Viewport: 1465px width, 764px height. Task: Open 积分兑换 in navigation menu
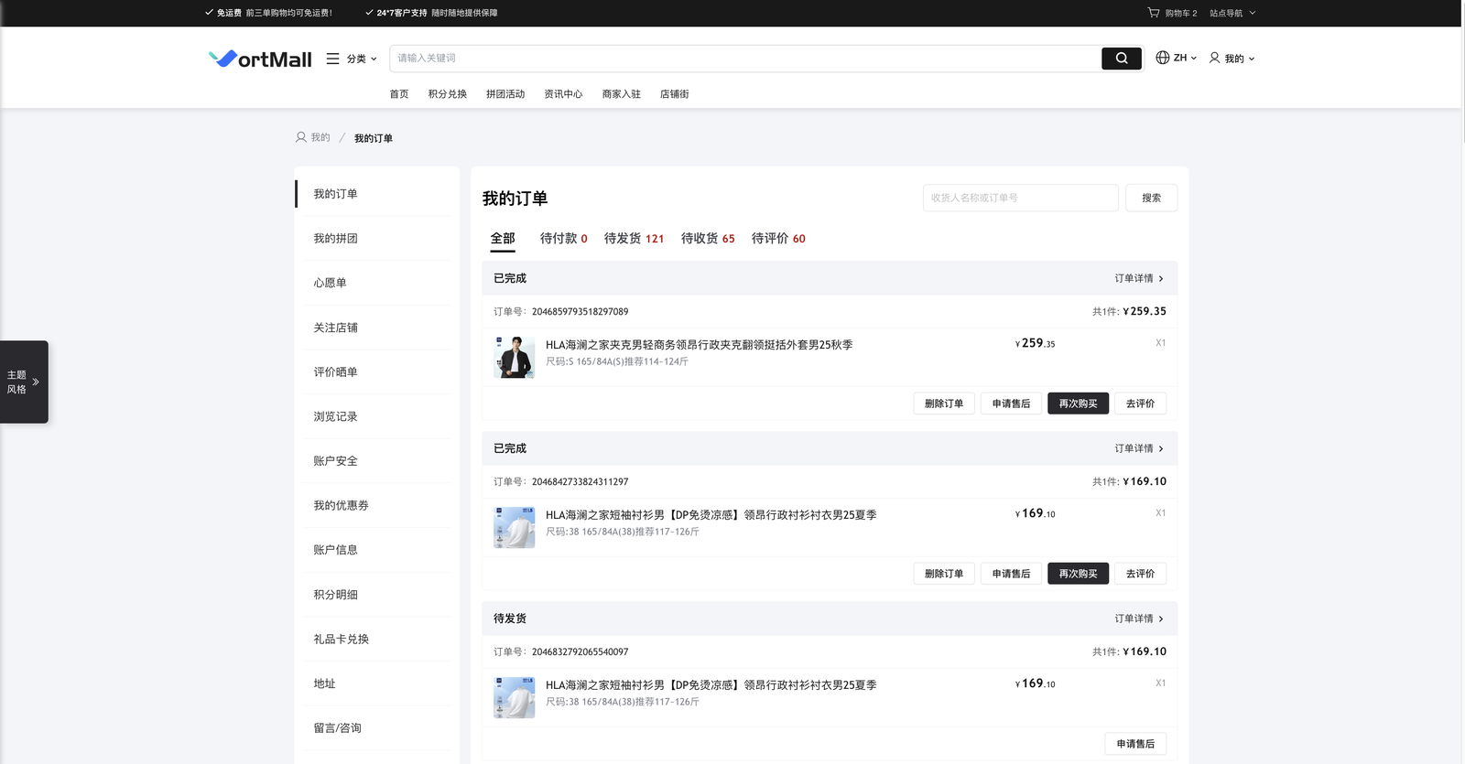(x=447, y=94)
